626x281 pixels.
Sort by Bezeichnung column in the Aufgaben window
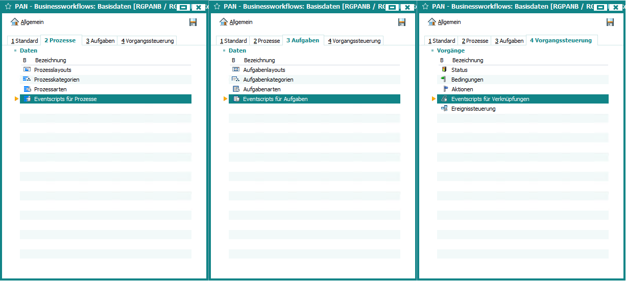pos(259,60)
